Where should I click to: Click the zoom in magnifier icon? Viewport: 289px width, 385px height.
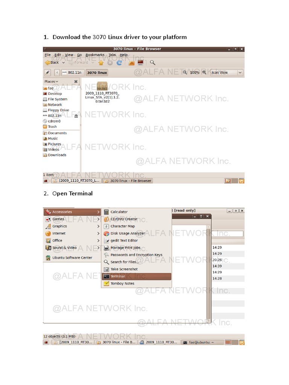pos(204,73)
